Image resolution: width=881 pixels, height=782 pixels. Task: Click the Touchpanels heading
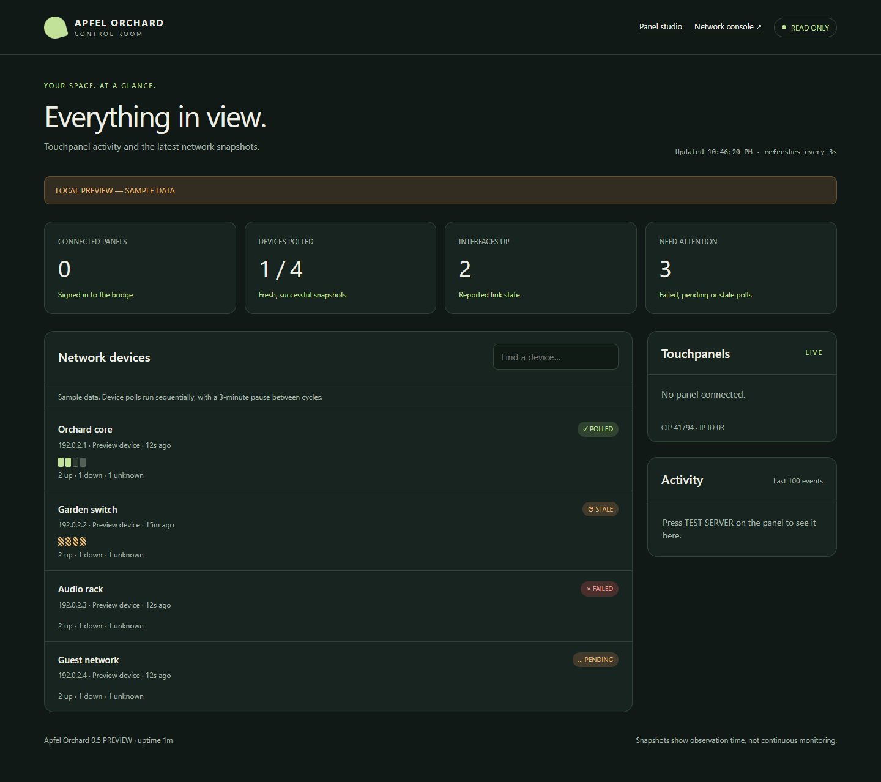[696, 354]
